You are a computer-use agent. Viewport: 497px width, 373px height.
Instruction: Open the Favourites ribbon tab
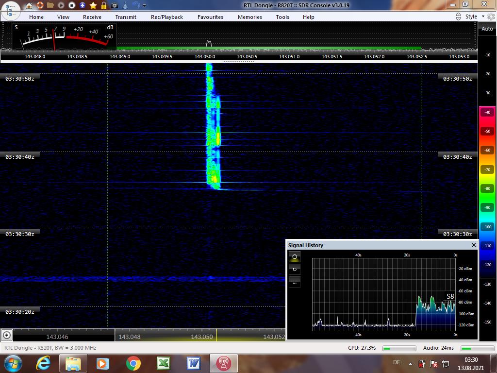click(210, 17)
